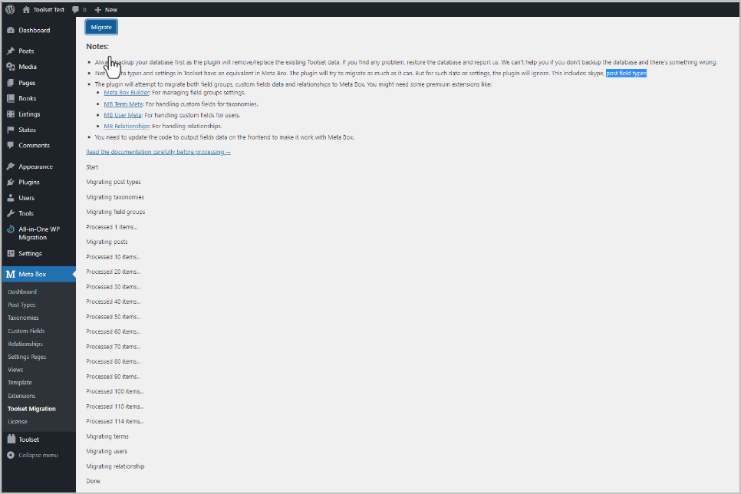
Task: Open Relationships submenu item
Action: [x=25, y=344]
